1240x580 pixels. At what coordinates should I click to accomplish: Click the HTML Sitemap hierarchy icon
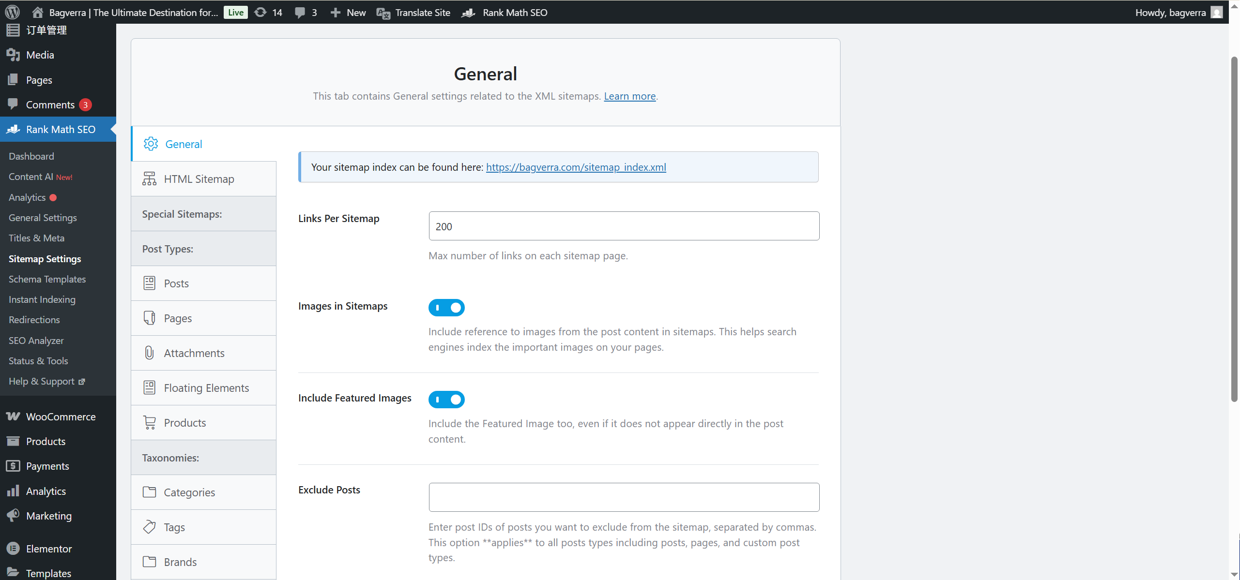(x=149, y=178)
